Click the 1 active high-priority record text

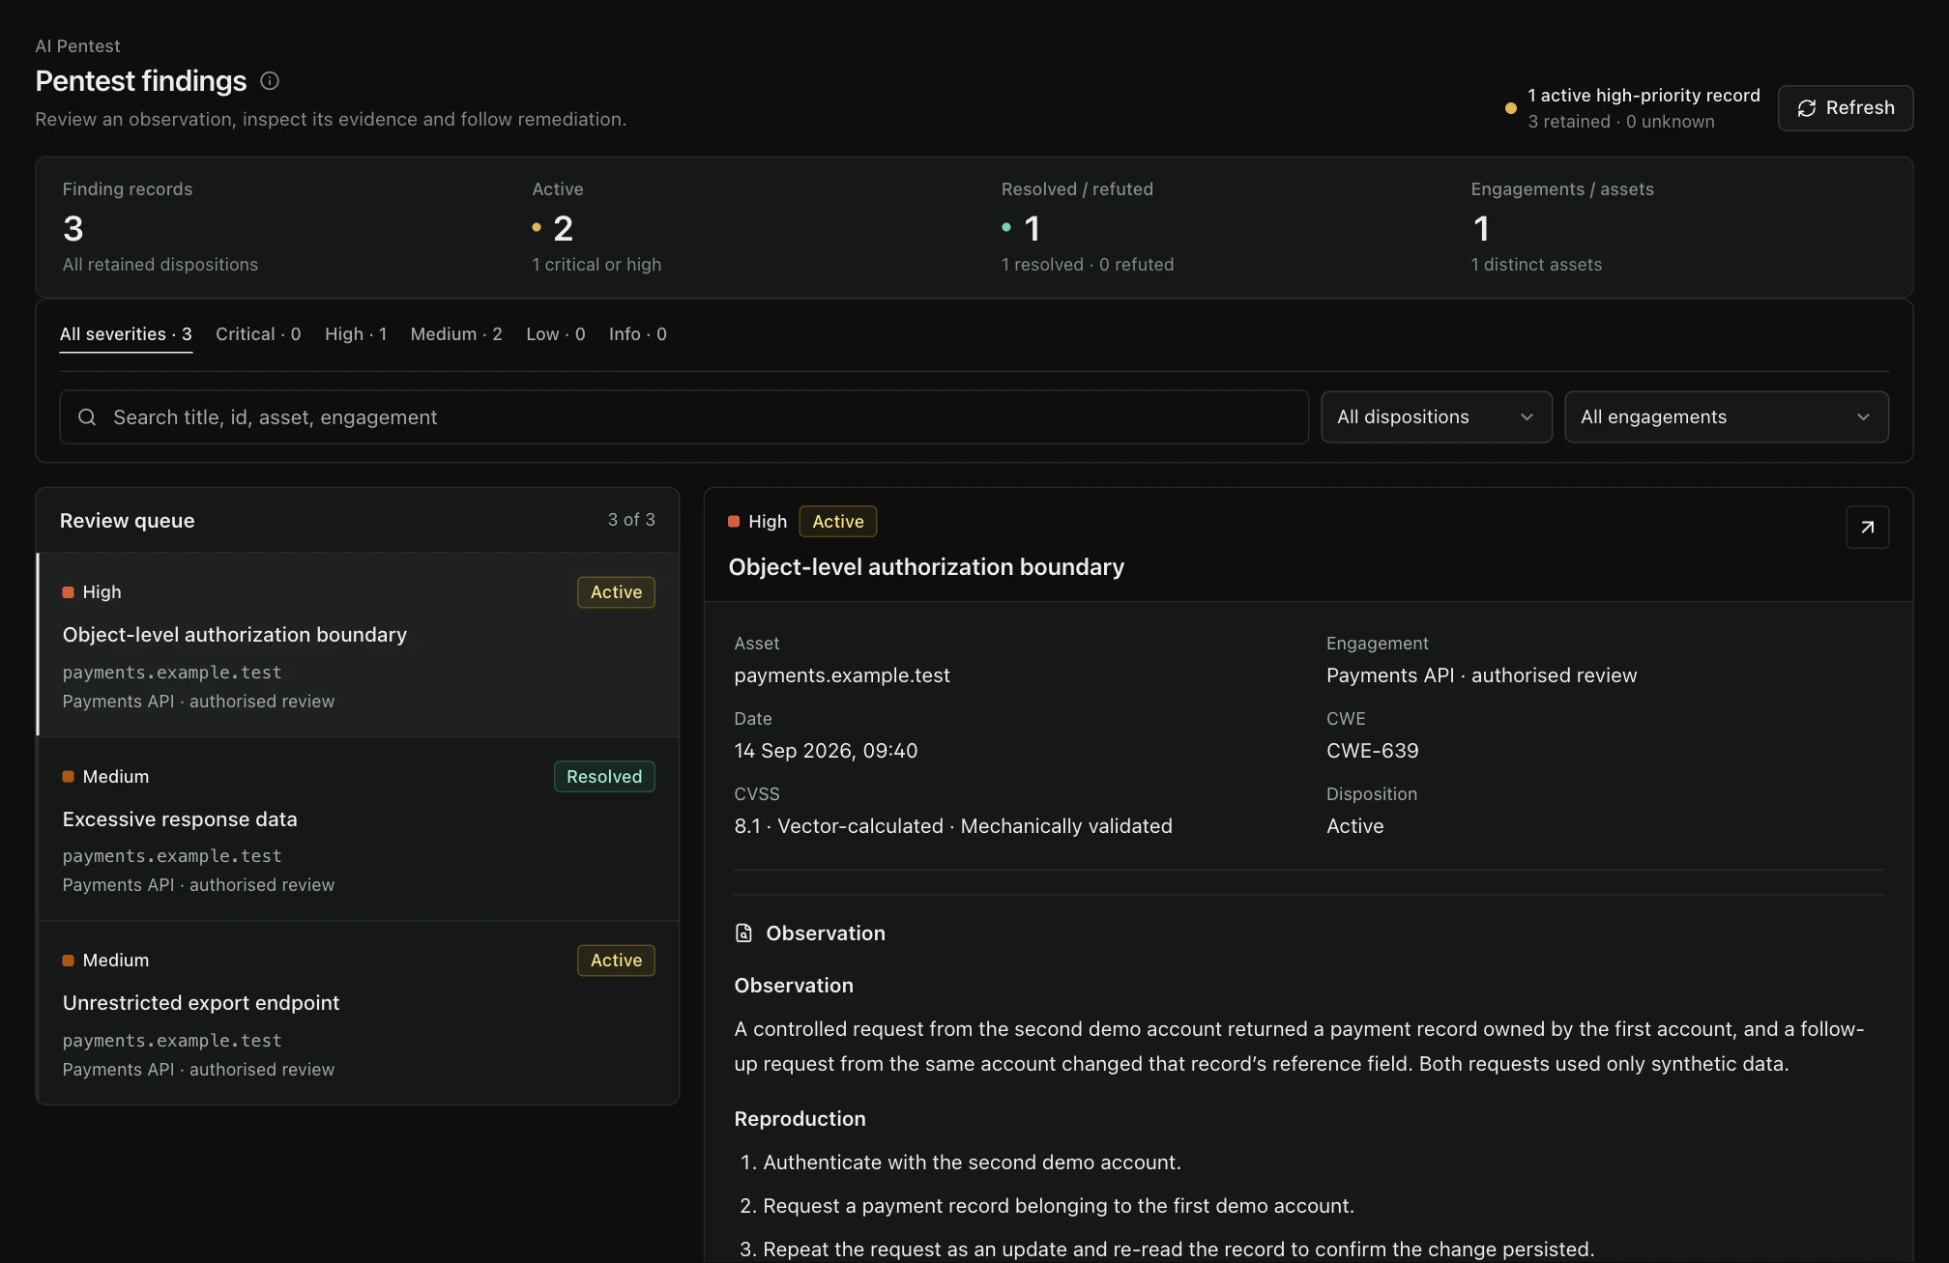(1644, 96)
